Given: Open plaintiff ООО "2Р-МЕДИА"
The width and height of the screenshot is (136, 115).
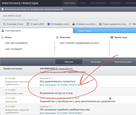Looking at the screenshot, I should [x=14, y=49].
